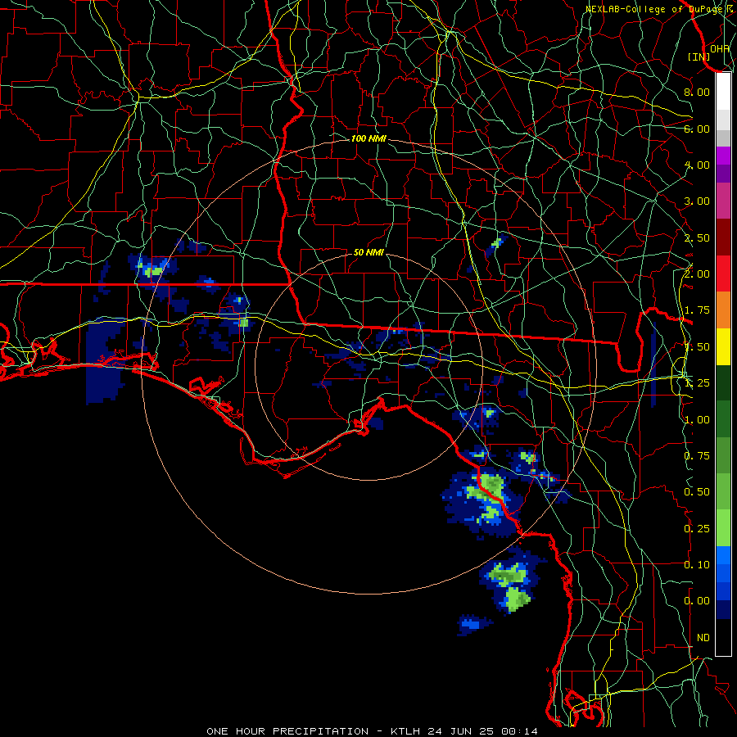
Task: Pick the darkest green swatch beside 1.25
Action: tap(723, 383)
